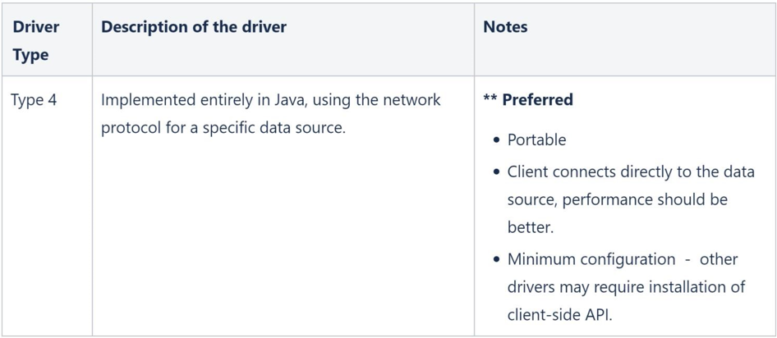Click the word 'Java' in description
The image size is (777, 338).
(x=286, y=100)
